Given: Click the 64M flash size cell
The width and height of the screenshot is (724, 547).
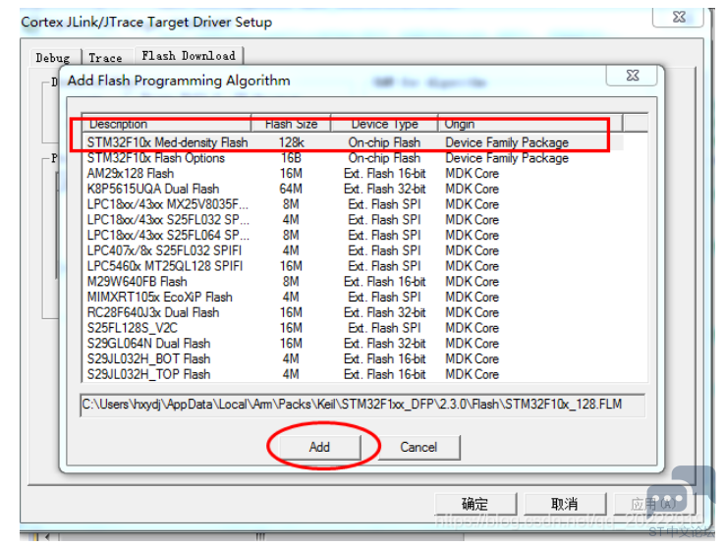Looking at the screenshot, I should [292, 189].
